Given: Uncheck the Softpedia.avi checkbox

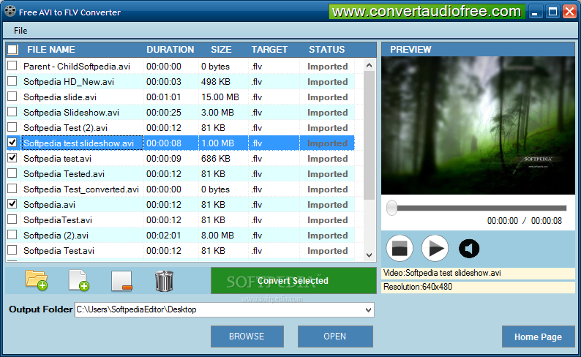Looking at the screenshot, I should click(12, 204).
